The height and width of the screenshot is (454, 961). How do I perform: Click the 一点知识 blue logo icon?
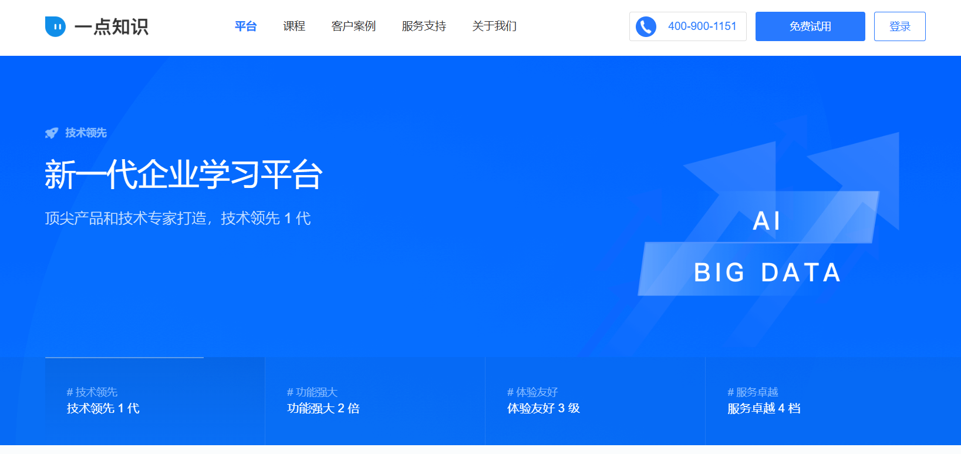click(x=55, y=26)
